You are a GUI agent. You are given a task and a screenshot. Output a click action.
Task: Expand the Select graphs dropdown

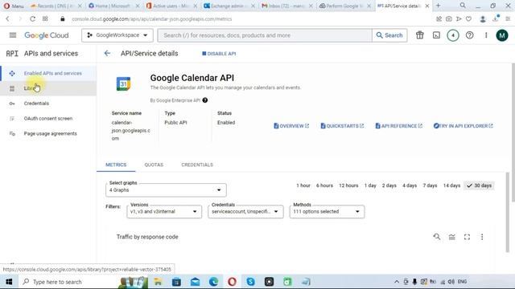coord(166,190)
